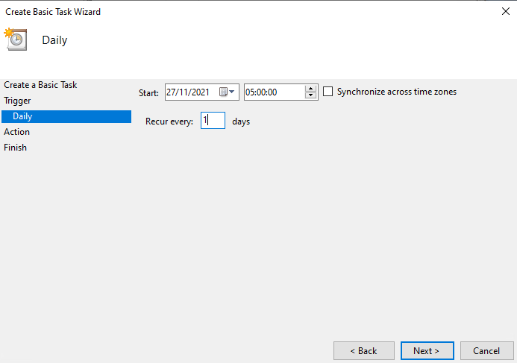517x363 pixels.
Task: Click the Recur every days input
Action: point(213,120)
